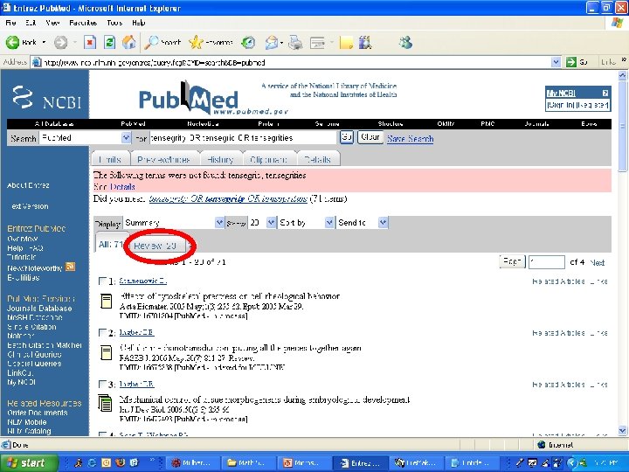Switch to the History tab
Image resolution: width=629 pixels, height=472 pixels.
pyautogui.click(x=220, y=159)
